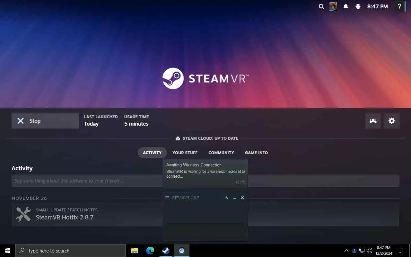Click the blue alert tray icon
The width and height of the screenshot is (411, 257).
tap(354, 251)
